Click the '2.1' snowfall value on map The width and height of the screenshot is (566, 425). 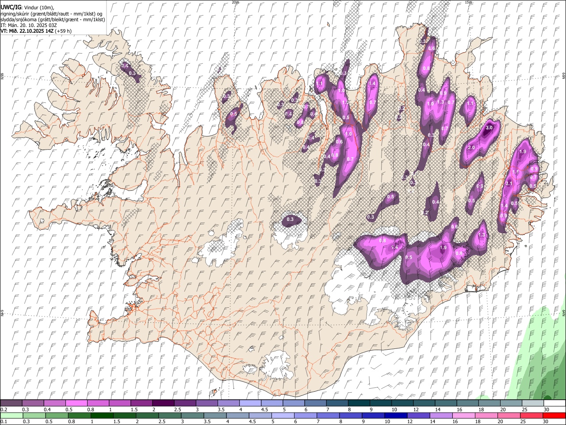[509, 183]
